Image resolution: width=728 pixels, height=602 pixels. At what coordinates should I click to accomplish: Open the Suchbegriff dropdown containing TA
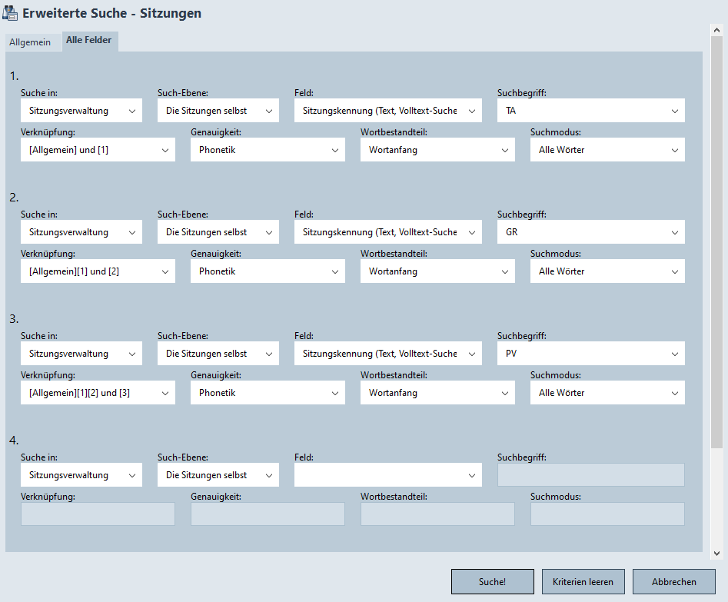590,111
